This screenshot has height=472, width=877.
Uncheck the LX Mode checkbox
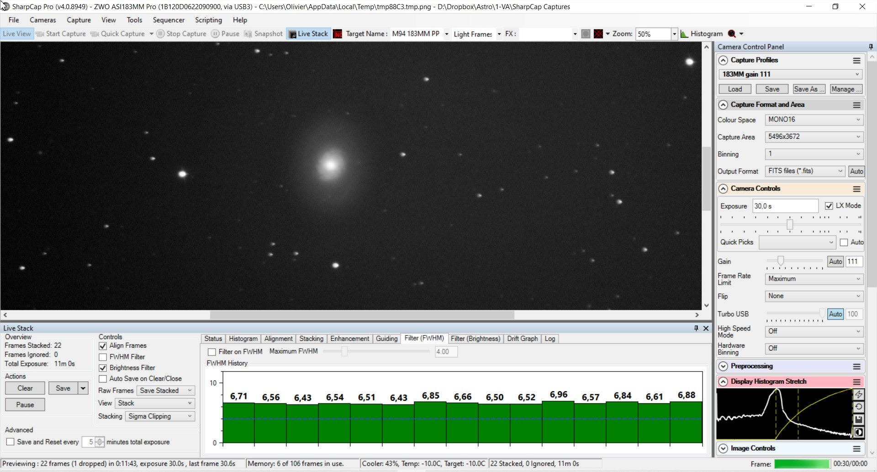click(829, 206)
